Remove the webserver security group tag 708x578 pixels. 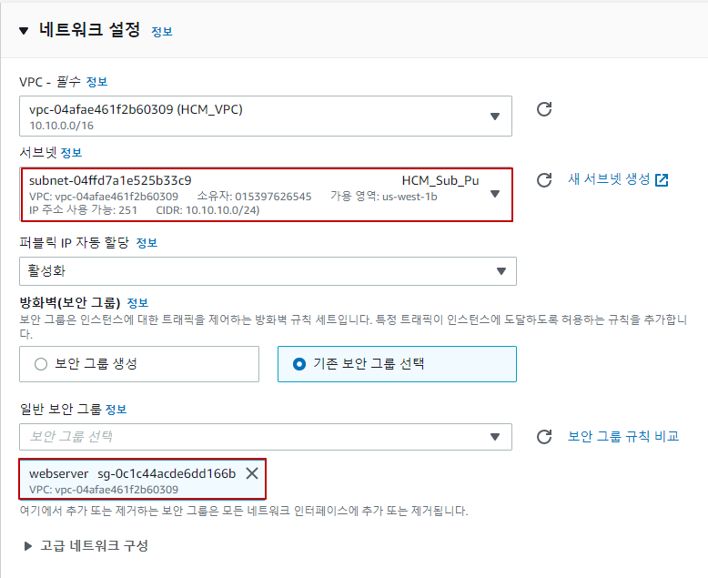pos(252,473)
